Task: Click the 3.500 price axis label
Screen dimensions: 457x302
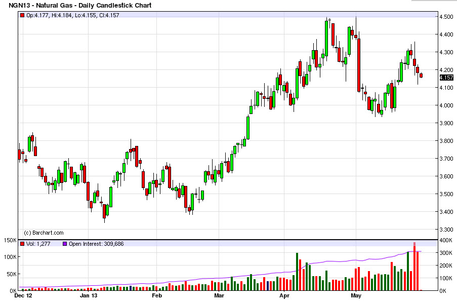Action: (446, 194)
